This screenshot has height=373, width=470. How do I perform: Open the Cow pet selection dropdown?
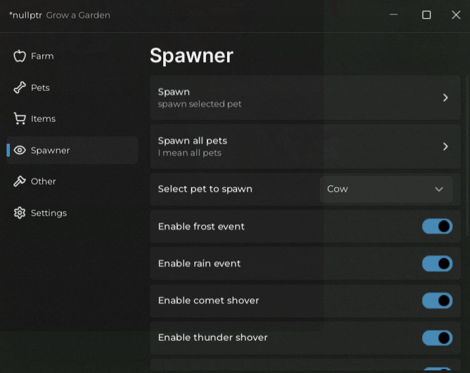point(386,189)
